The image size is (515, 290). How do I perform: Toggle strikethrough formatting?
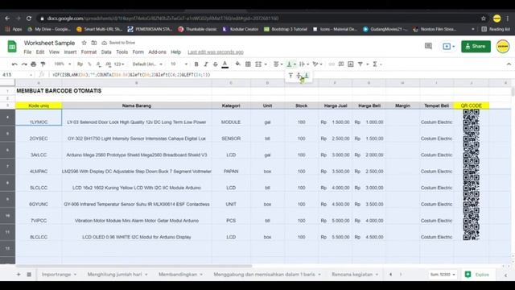click(216, 64)
